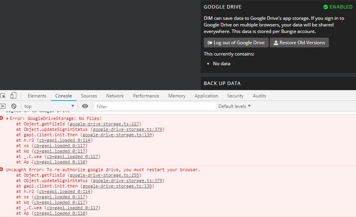Click 'This currently contains:' text

point(229,54)
